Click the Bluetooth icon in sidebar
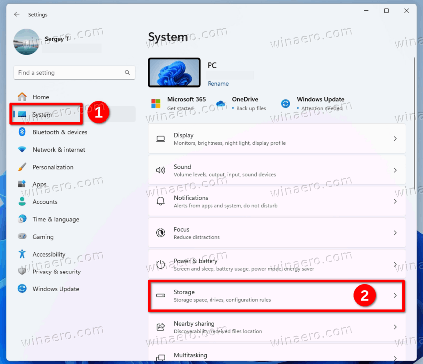The image size is (423, 364). click(x=22, y=132)
